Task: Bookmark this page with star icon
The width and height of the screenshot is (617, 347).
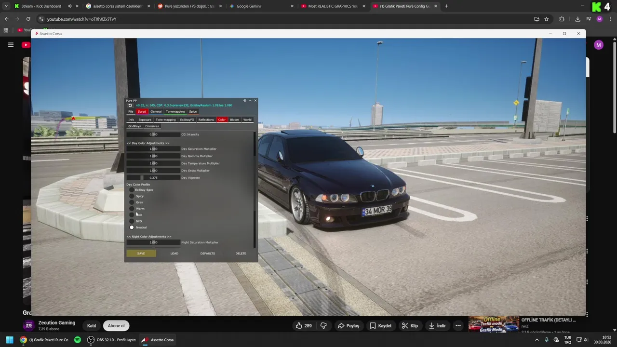Action: (x=546, y=19)
